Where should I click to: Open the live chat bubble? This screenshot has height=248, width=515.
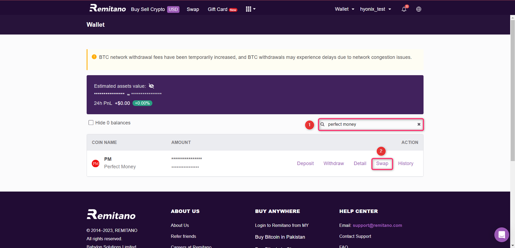[x=501, y=235]
